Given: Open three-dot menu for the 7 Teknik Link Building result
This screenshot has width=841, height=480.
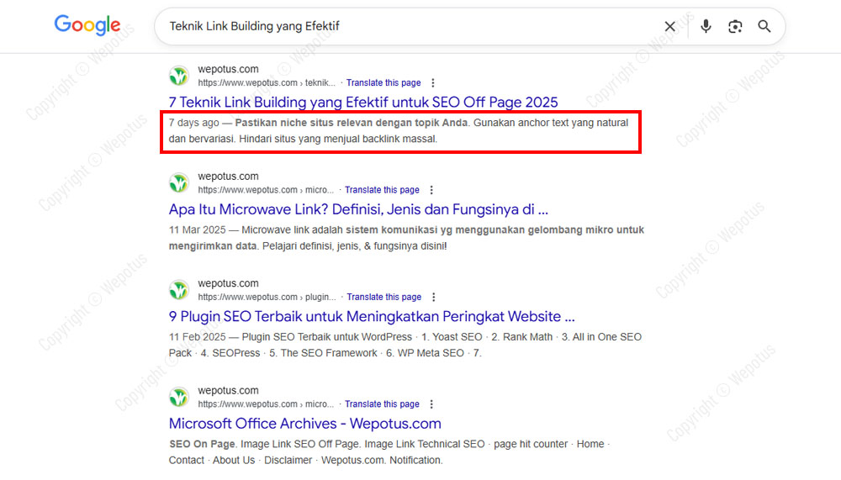Looking at the screenshot, I should 433,83.
